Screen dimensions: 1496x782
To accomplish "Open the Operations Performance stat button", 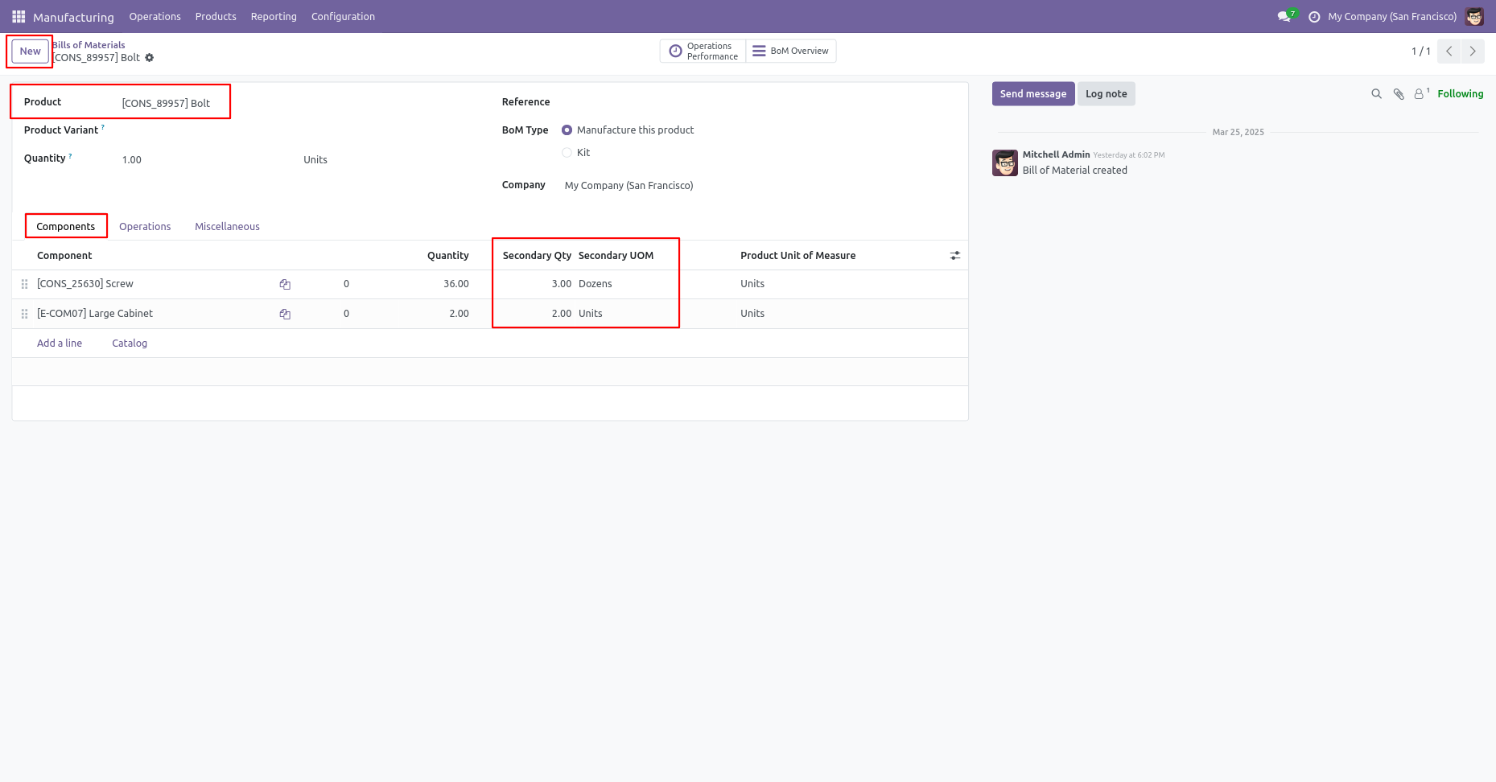I will (x=703, y=51).
